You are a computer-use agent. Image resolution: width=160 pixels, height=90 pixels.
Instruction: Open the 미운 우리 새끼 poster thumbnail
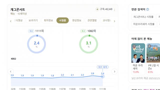click(138, 53)
